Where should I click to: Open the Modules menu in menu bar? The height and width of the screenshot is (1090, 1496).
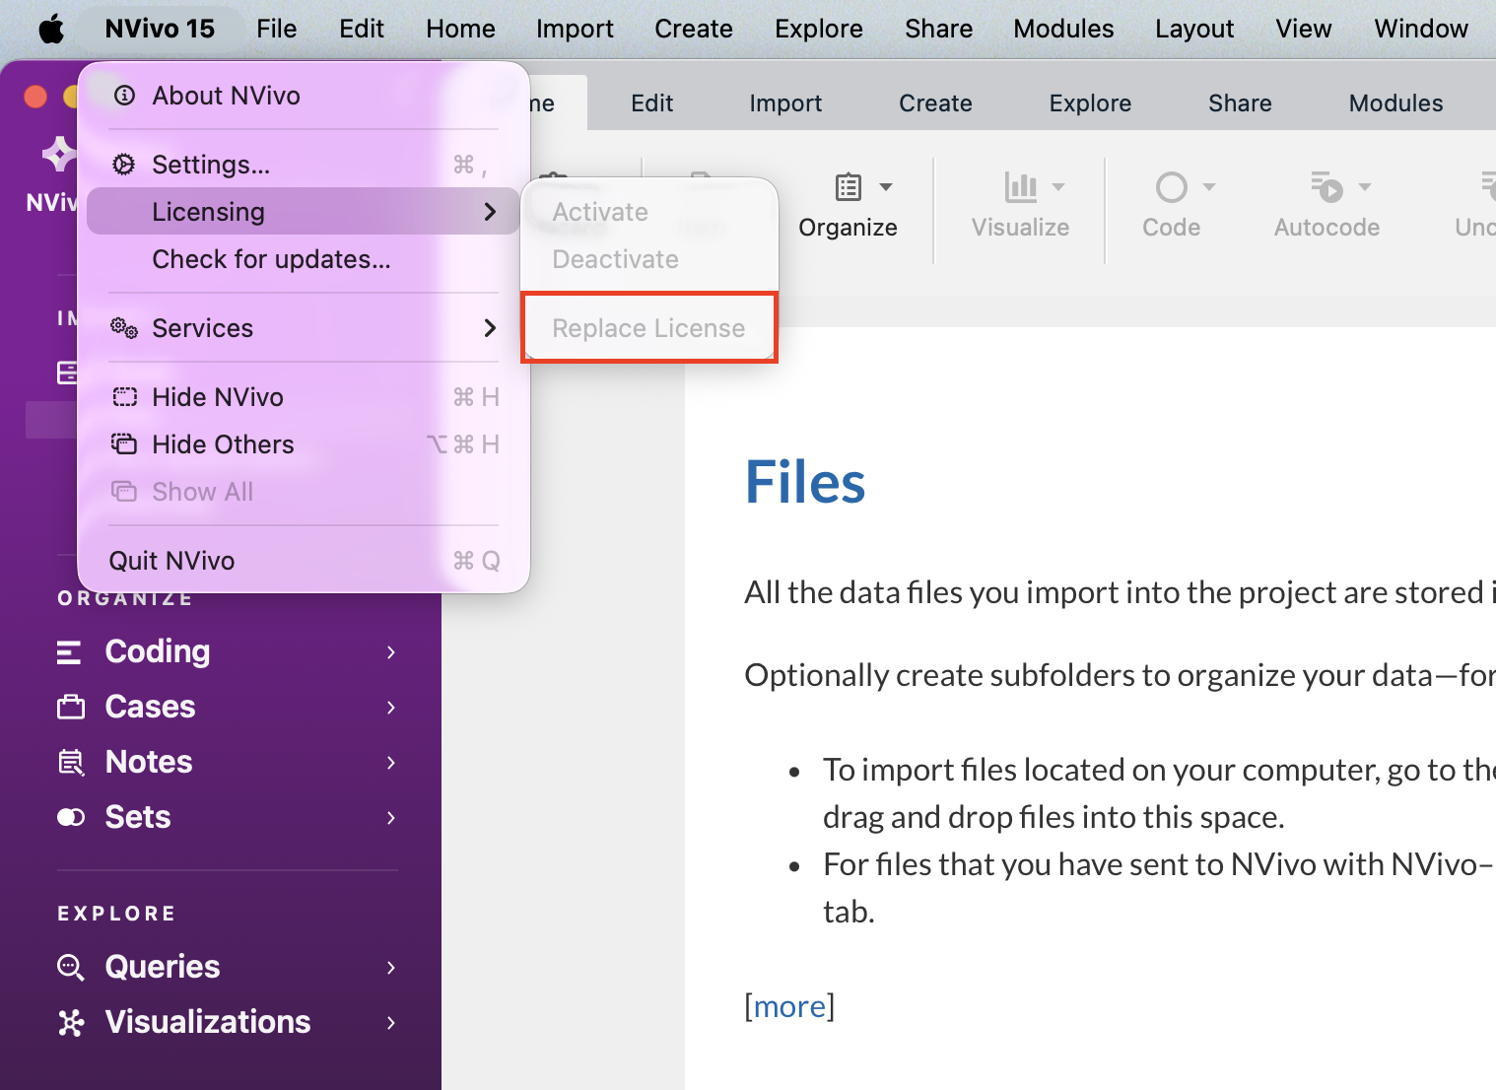tap(1063, 29)
